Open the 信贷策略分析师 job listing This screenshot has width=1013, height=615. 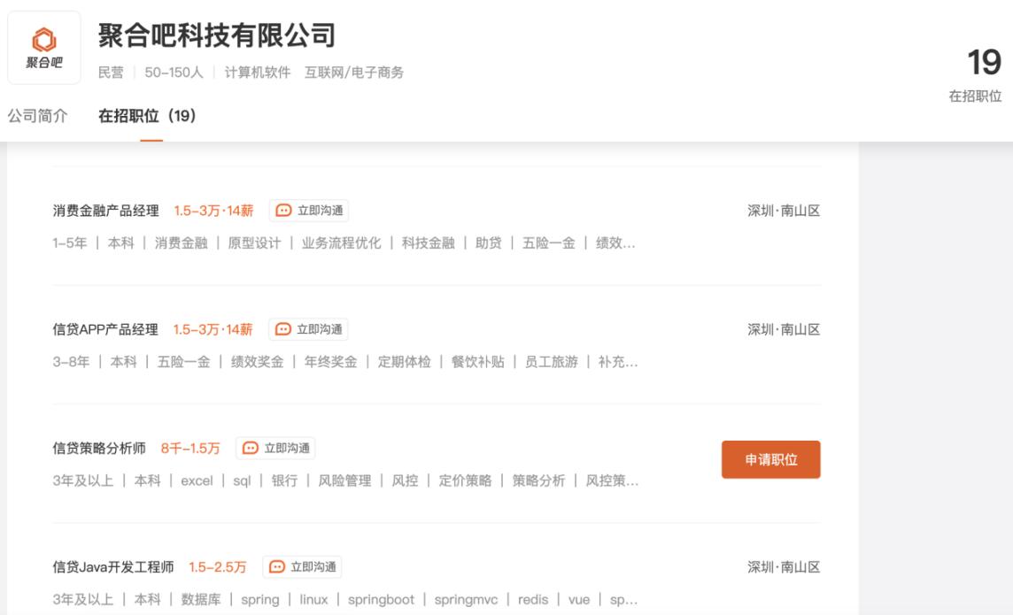[99, 448]
